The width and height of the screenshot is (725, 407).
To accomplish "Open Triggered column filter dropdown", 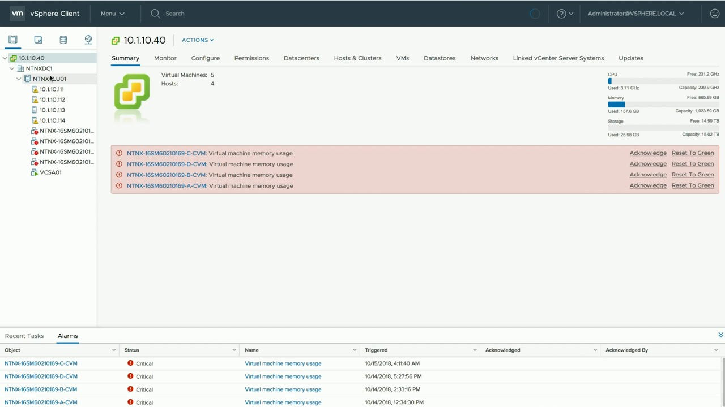I will pyautogui.click(x=475, y=350).
